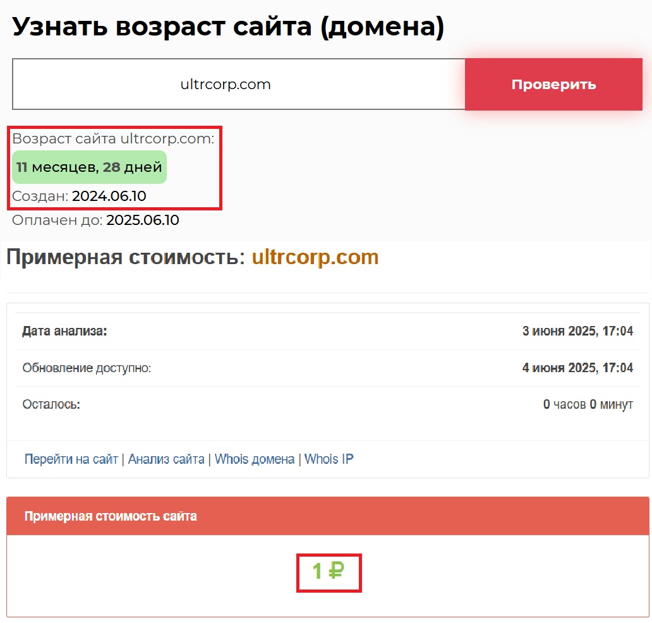Select the 0 часов 0 минут value
652x623 pixels.
[x=588, y=404]
